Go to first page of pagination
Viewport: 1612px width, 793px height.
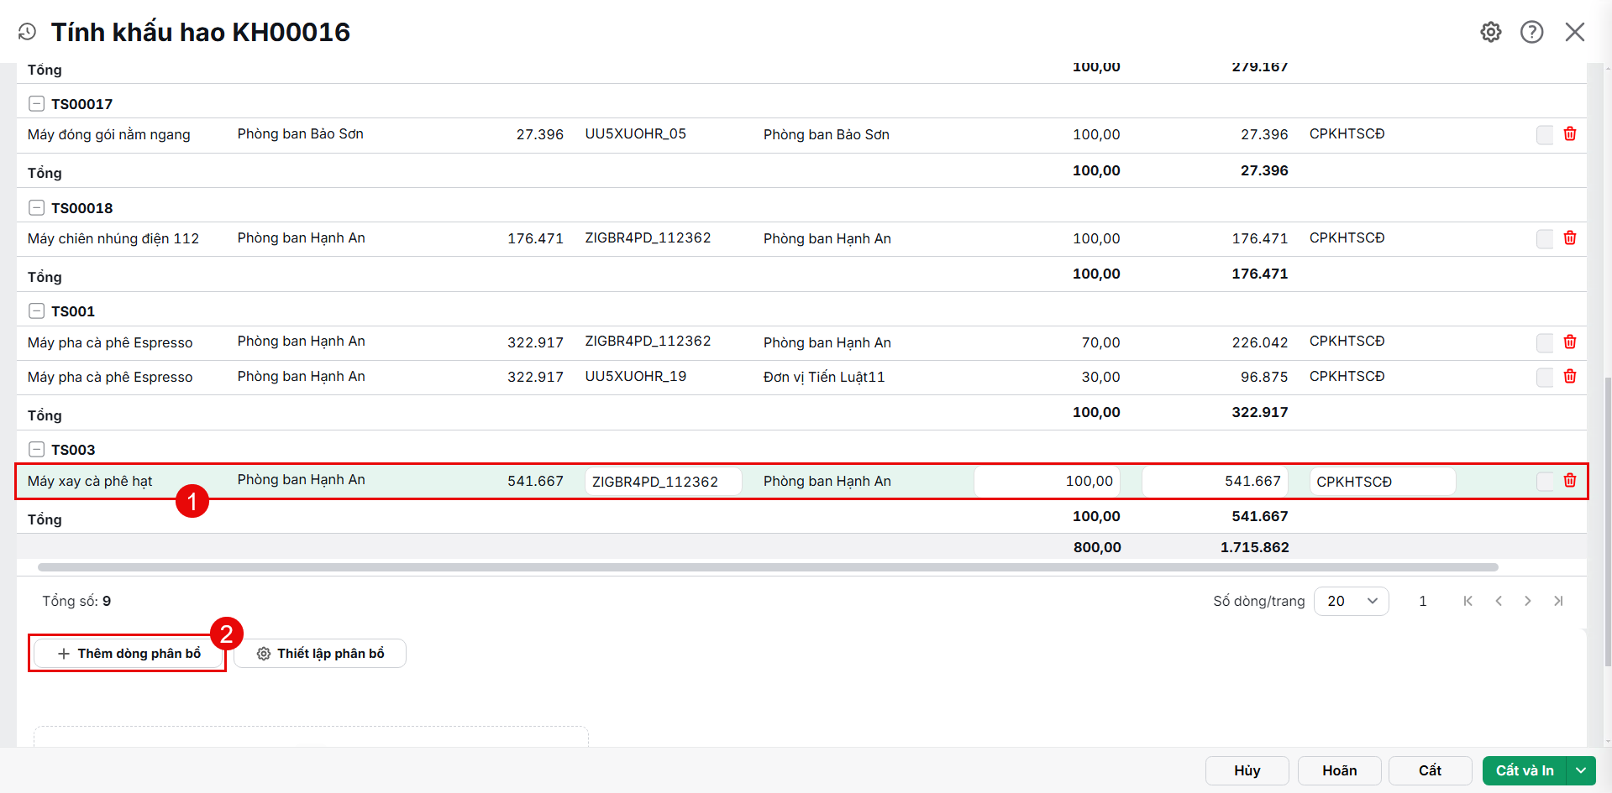1468,601
